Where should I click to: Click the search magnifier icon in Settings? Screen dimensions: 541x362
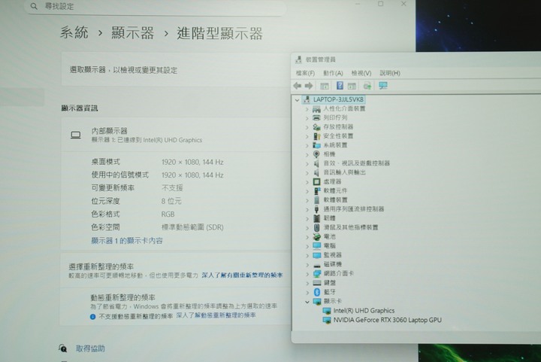[34, 6]
